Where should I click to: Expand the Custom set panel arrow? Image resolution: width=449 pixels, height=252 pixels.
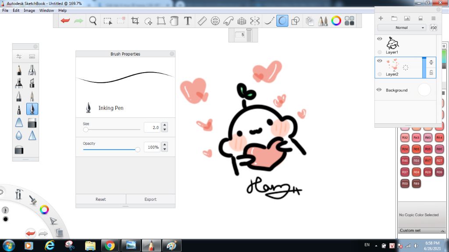point(442,231)
